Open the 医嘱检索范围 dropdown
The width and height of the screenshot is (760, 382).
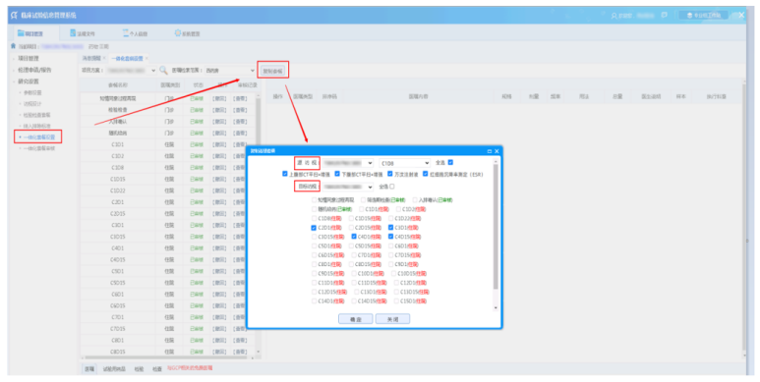230,71
